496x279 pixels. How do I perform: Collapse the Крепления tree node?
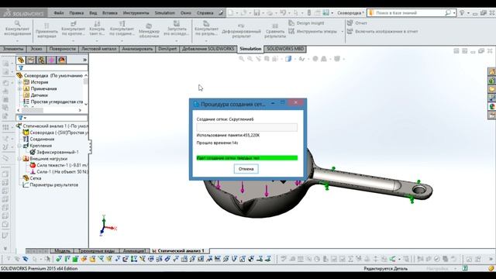point(19,146)
